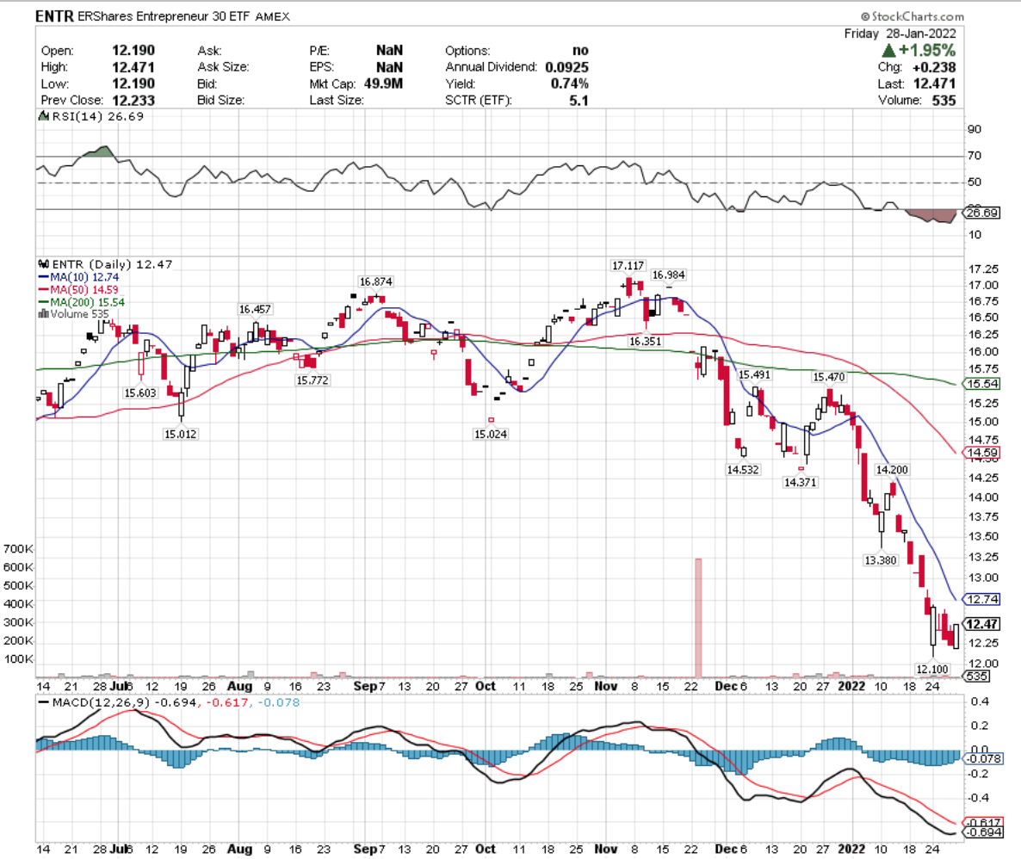Click the SCTR (ETF) 5.1 value
1021x859 pixels.
pyautogui.click(x=579, y=101)
